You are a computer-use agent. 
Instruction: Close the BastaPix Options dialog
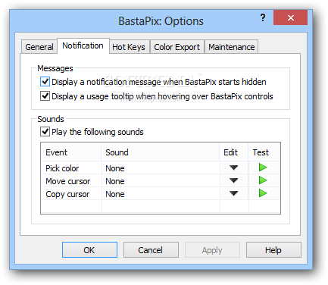[290, 17]
